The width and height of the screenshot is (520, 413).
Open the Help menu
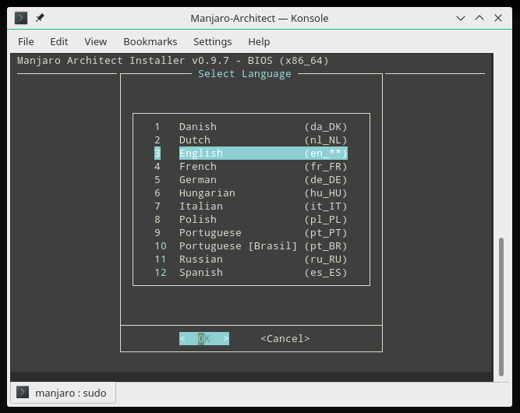(x=259, y=41)
